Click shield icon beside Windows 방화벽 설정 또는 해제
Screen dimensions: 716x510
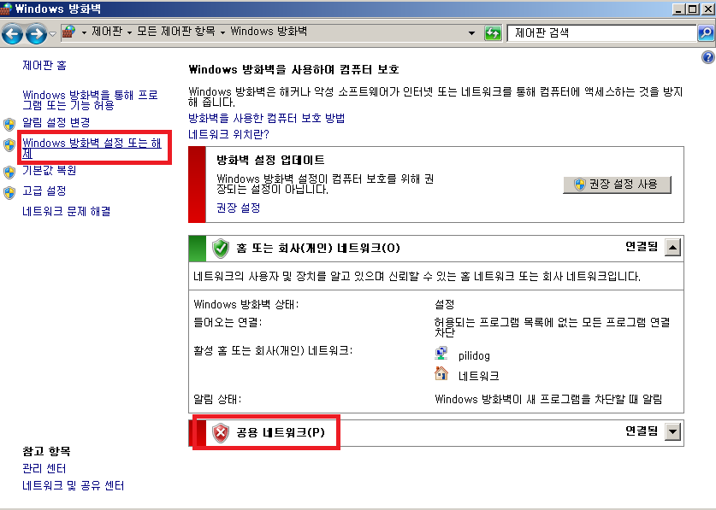(9, 145)
